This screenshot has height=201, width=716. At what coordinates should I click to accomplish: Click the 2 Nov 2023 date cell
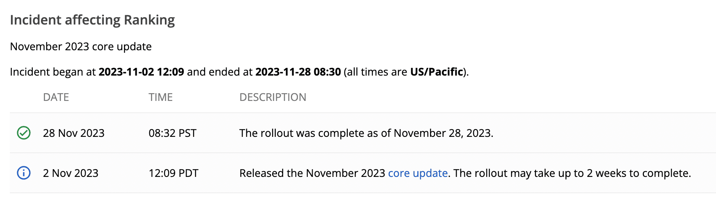pos(71,173)
